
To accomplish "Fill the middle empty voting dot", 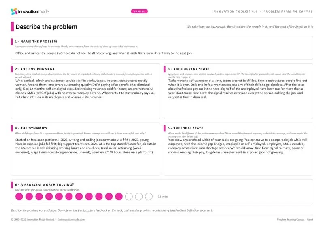I will 139,197.
